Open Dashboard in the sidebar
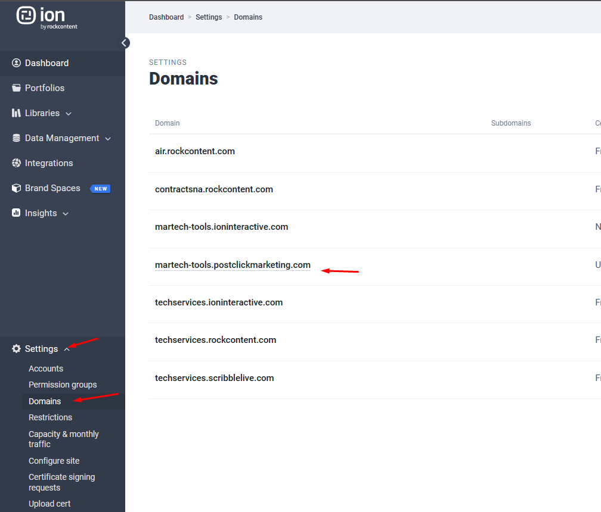The width and height of the screenshot is (601, 512). (x=47, y=63)
